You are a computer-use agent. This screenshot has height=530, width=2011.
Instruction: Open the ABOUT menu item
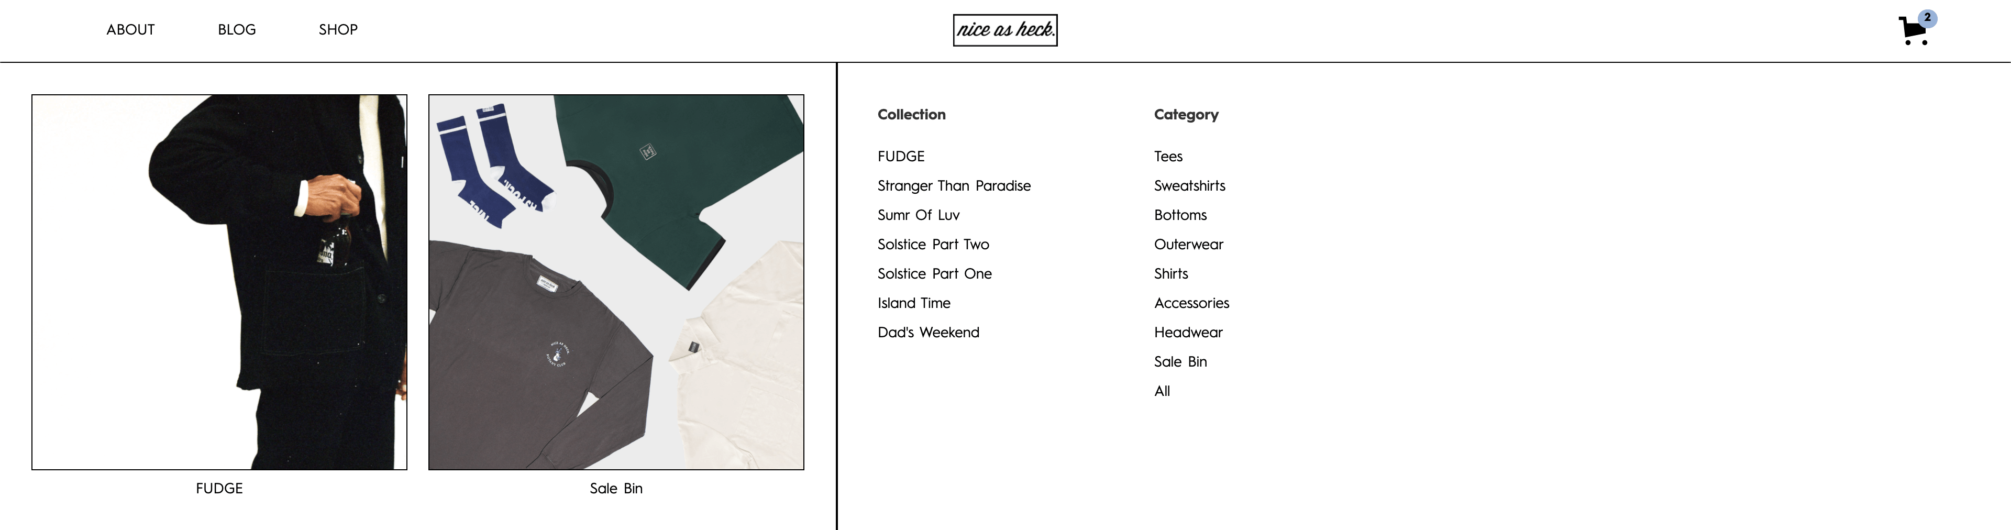click(x=130, y=30)
